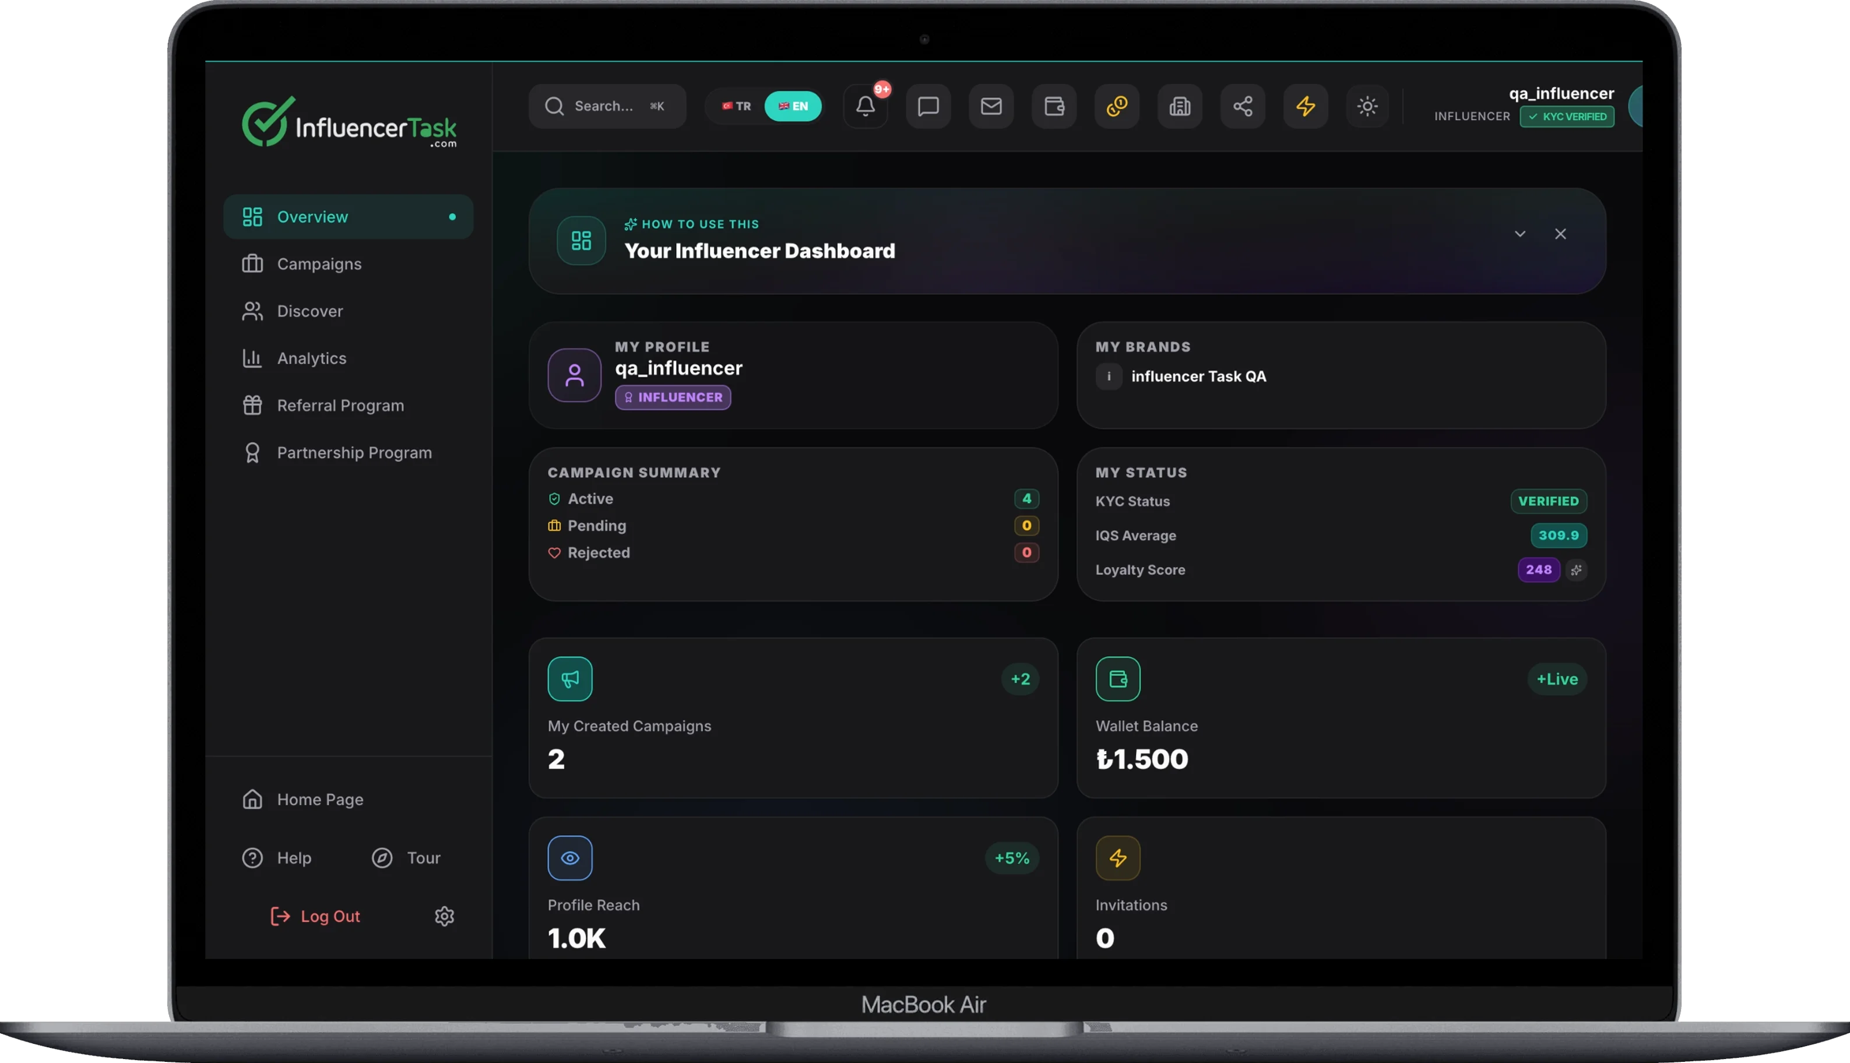
Task: Click the megaphone icon on My Created Campaigns
Action: pyautogui.click(x=570, y=680)
